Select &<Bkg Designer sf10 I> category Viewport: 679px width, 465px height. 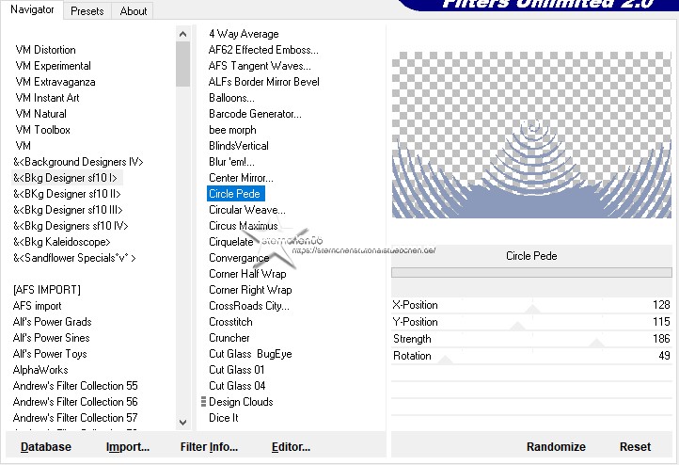(x=65, y=178)
